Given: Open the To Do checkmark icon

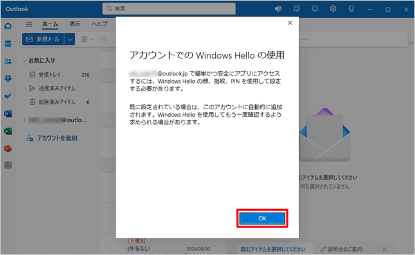Looking at the screenshot, I should [8, 96].
